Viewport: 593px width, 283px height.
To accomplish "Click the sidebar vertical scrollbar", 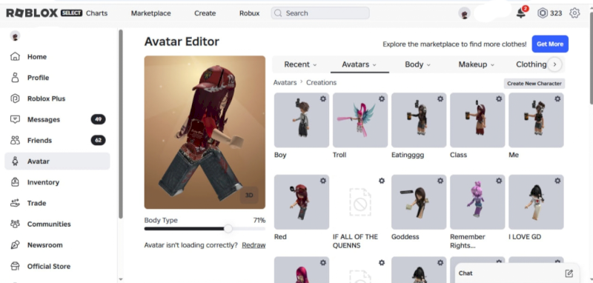I will tap(121, 124).
